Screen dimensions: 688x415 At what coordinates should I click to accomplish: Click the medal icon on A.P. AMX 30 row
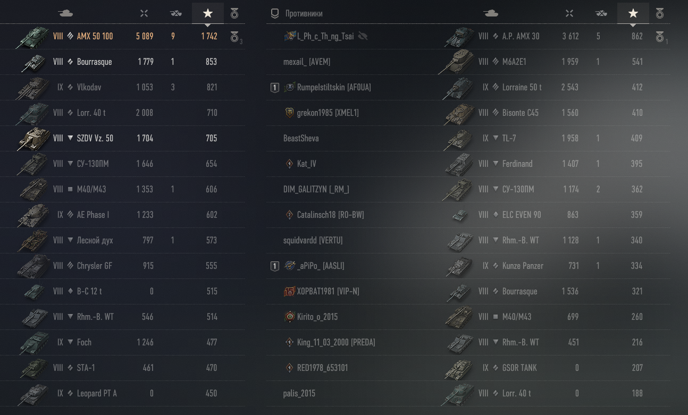659,36
